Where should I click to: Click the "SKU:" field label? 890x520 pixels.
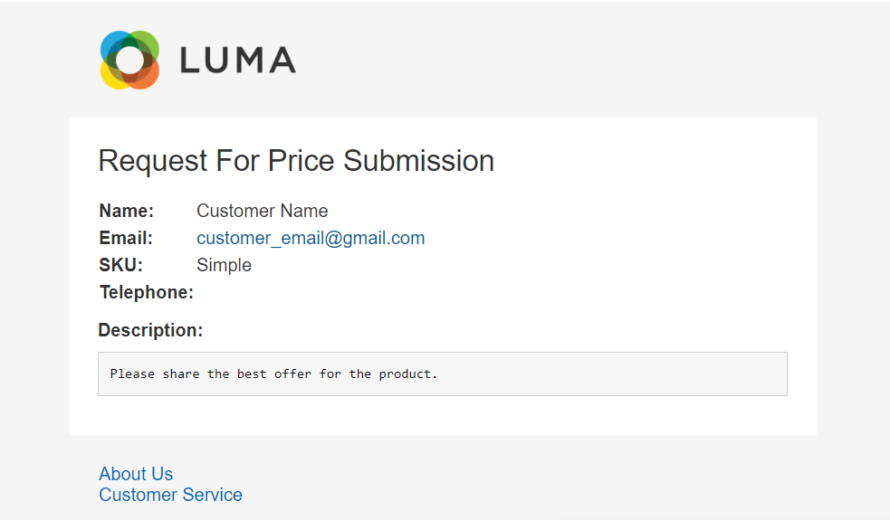pos(121,265)
